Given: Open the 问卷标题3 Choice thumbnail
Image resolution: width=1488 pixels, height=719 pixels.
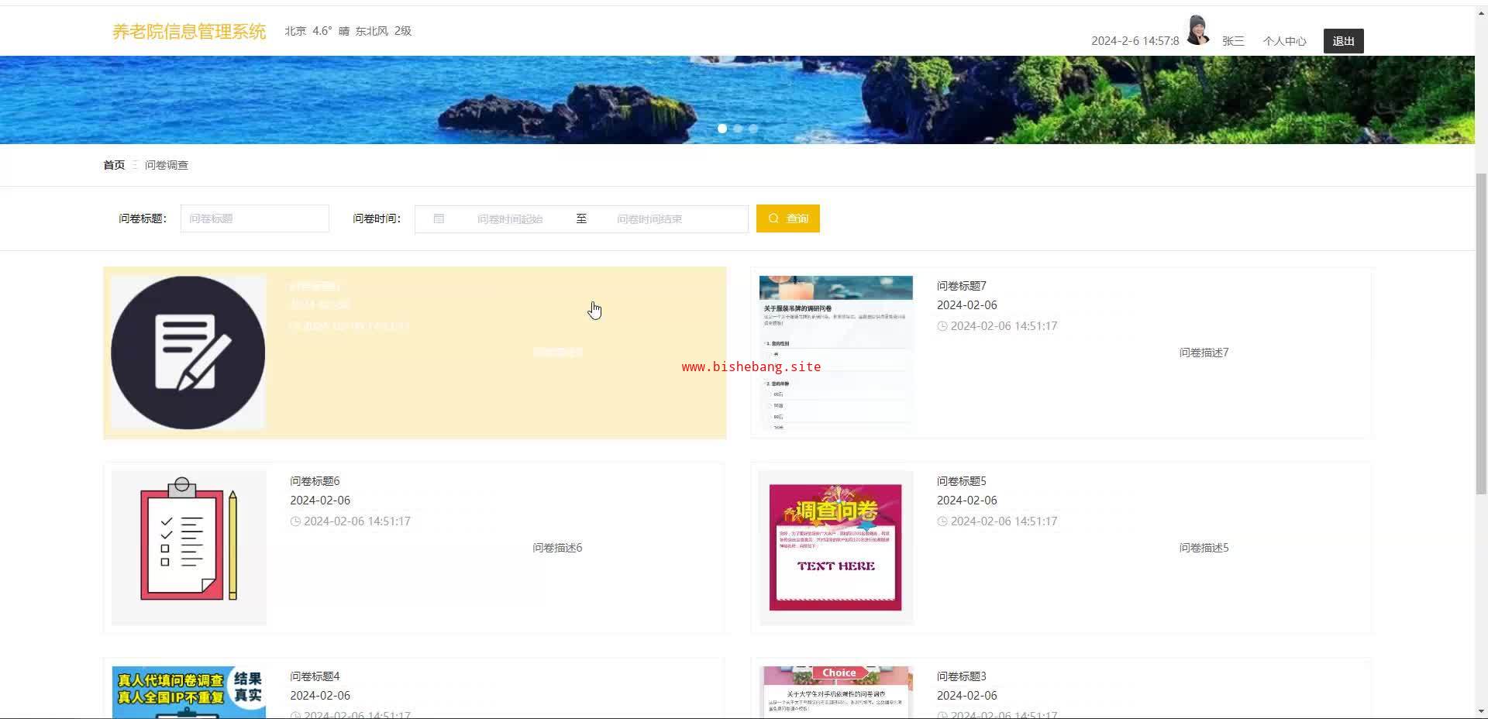Looking at the screenshot, I should click(836, 692).
